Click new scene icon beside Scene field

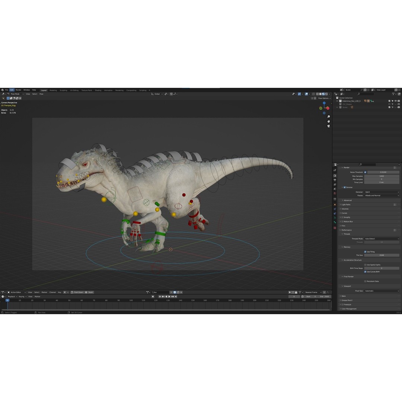coord(365,90)
